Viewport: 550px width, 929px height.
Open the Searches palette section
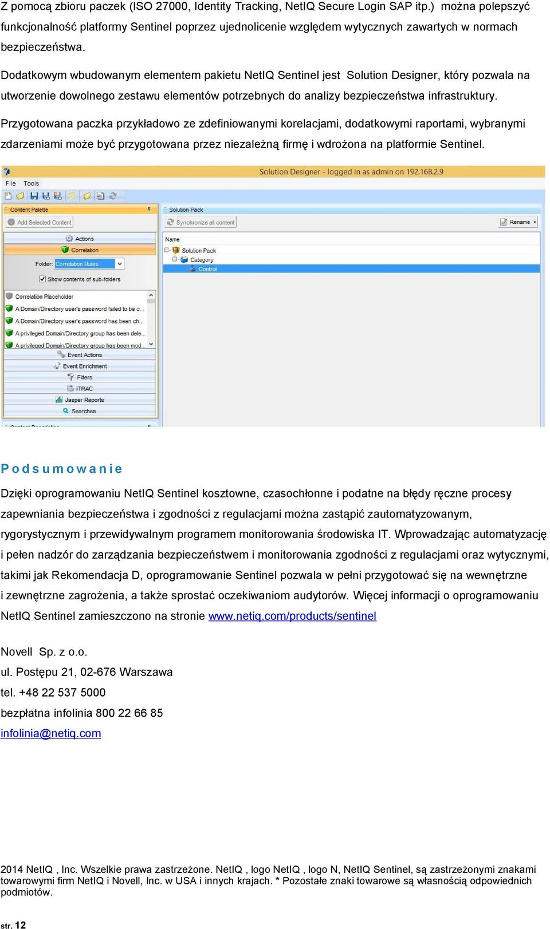(80, 411)
